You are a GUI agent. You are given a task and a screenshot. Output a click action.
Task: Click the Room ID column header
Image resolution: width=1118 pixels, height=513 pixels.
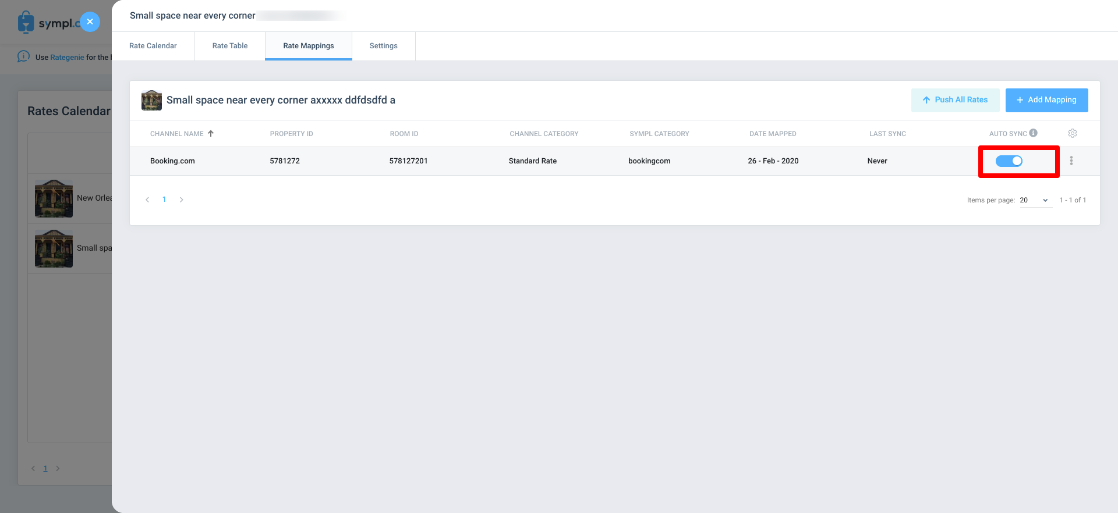tap(404, 134)
